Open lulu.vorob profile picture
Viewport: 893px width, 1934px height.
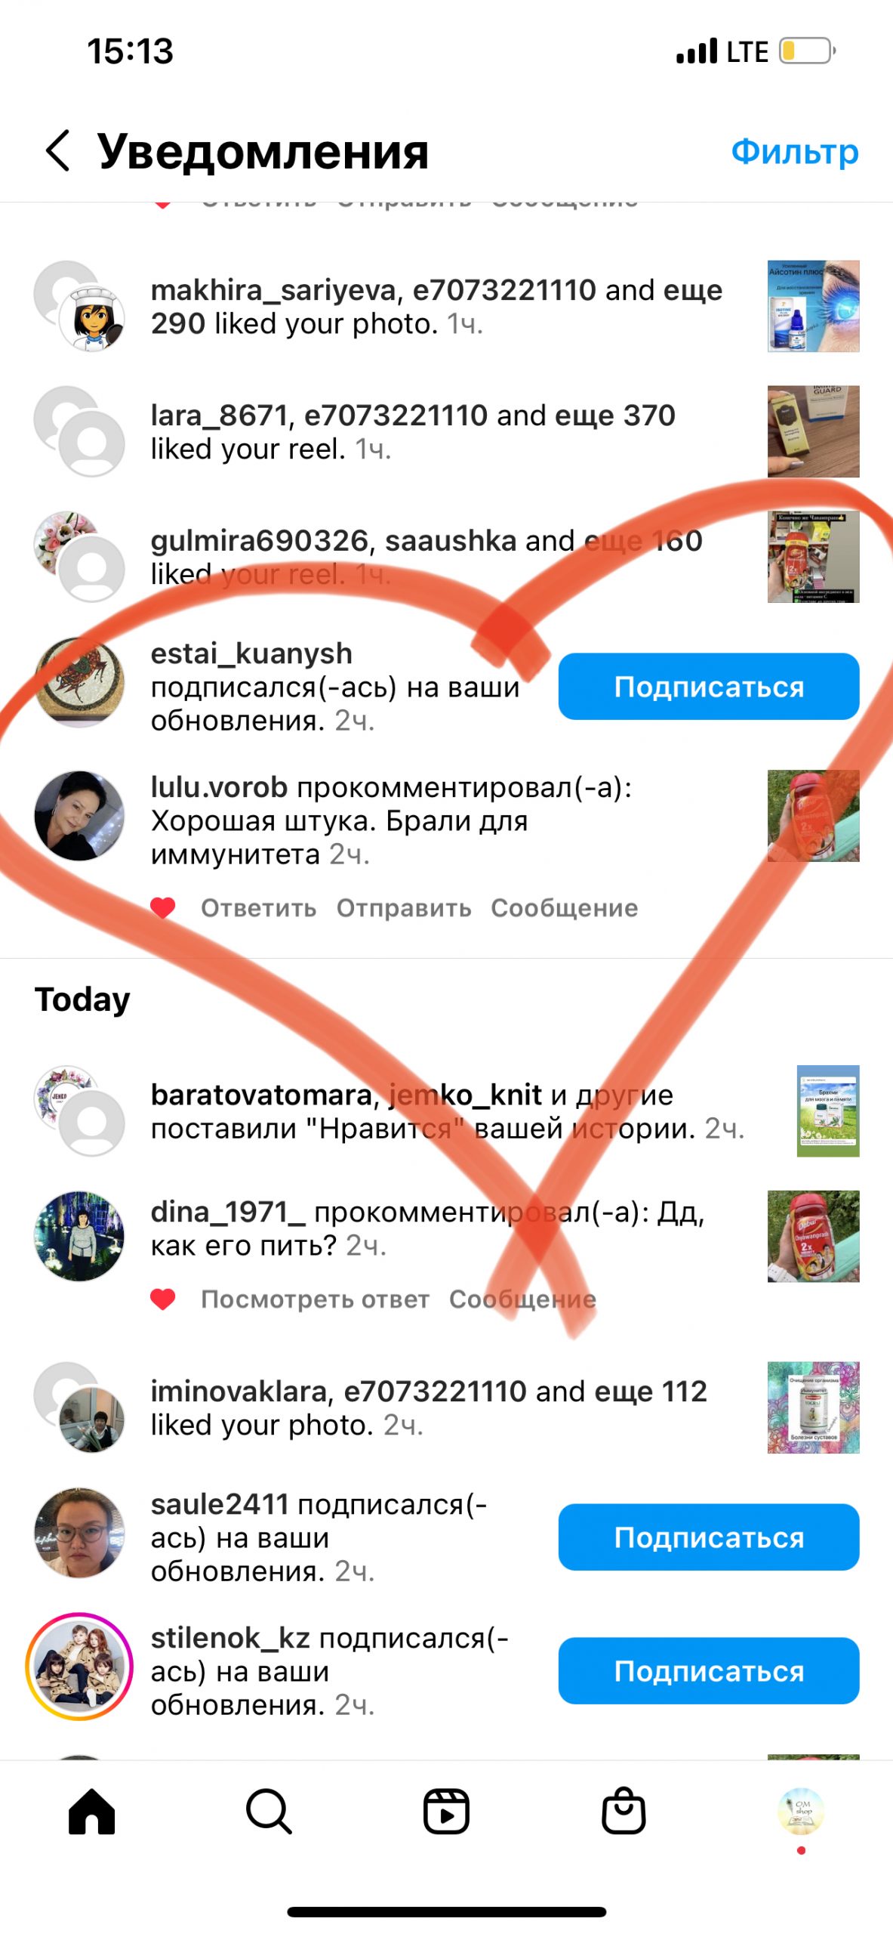coord(79,816)
